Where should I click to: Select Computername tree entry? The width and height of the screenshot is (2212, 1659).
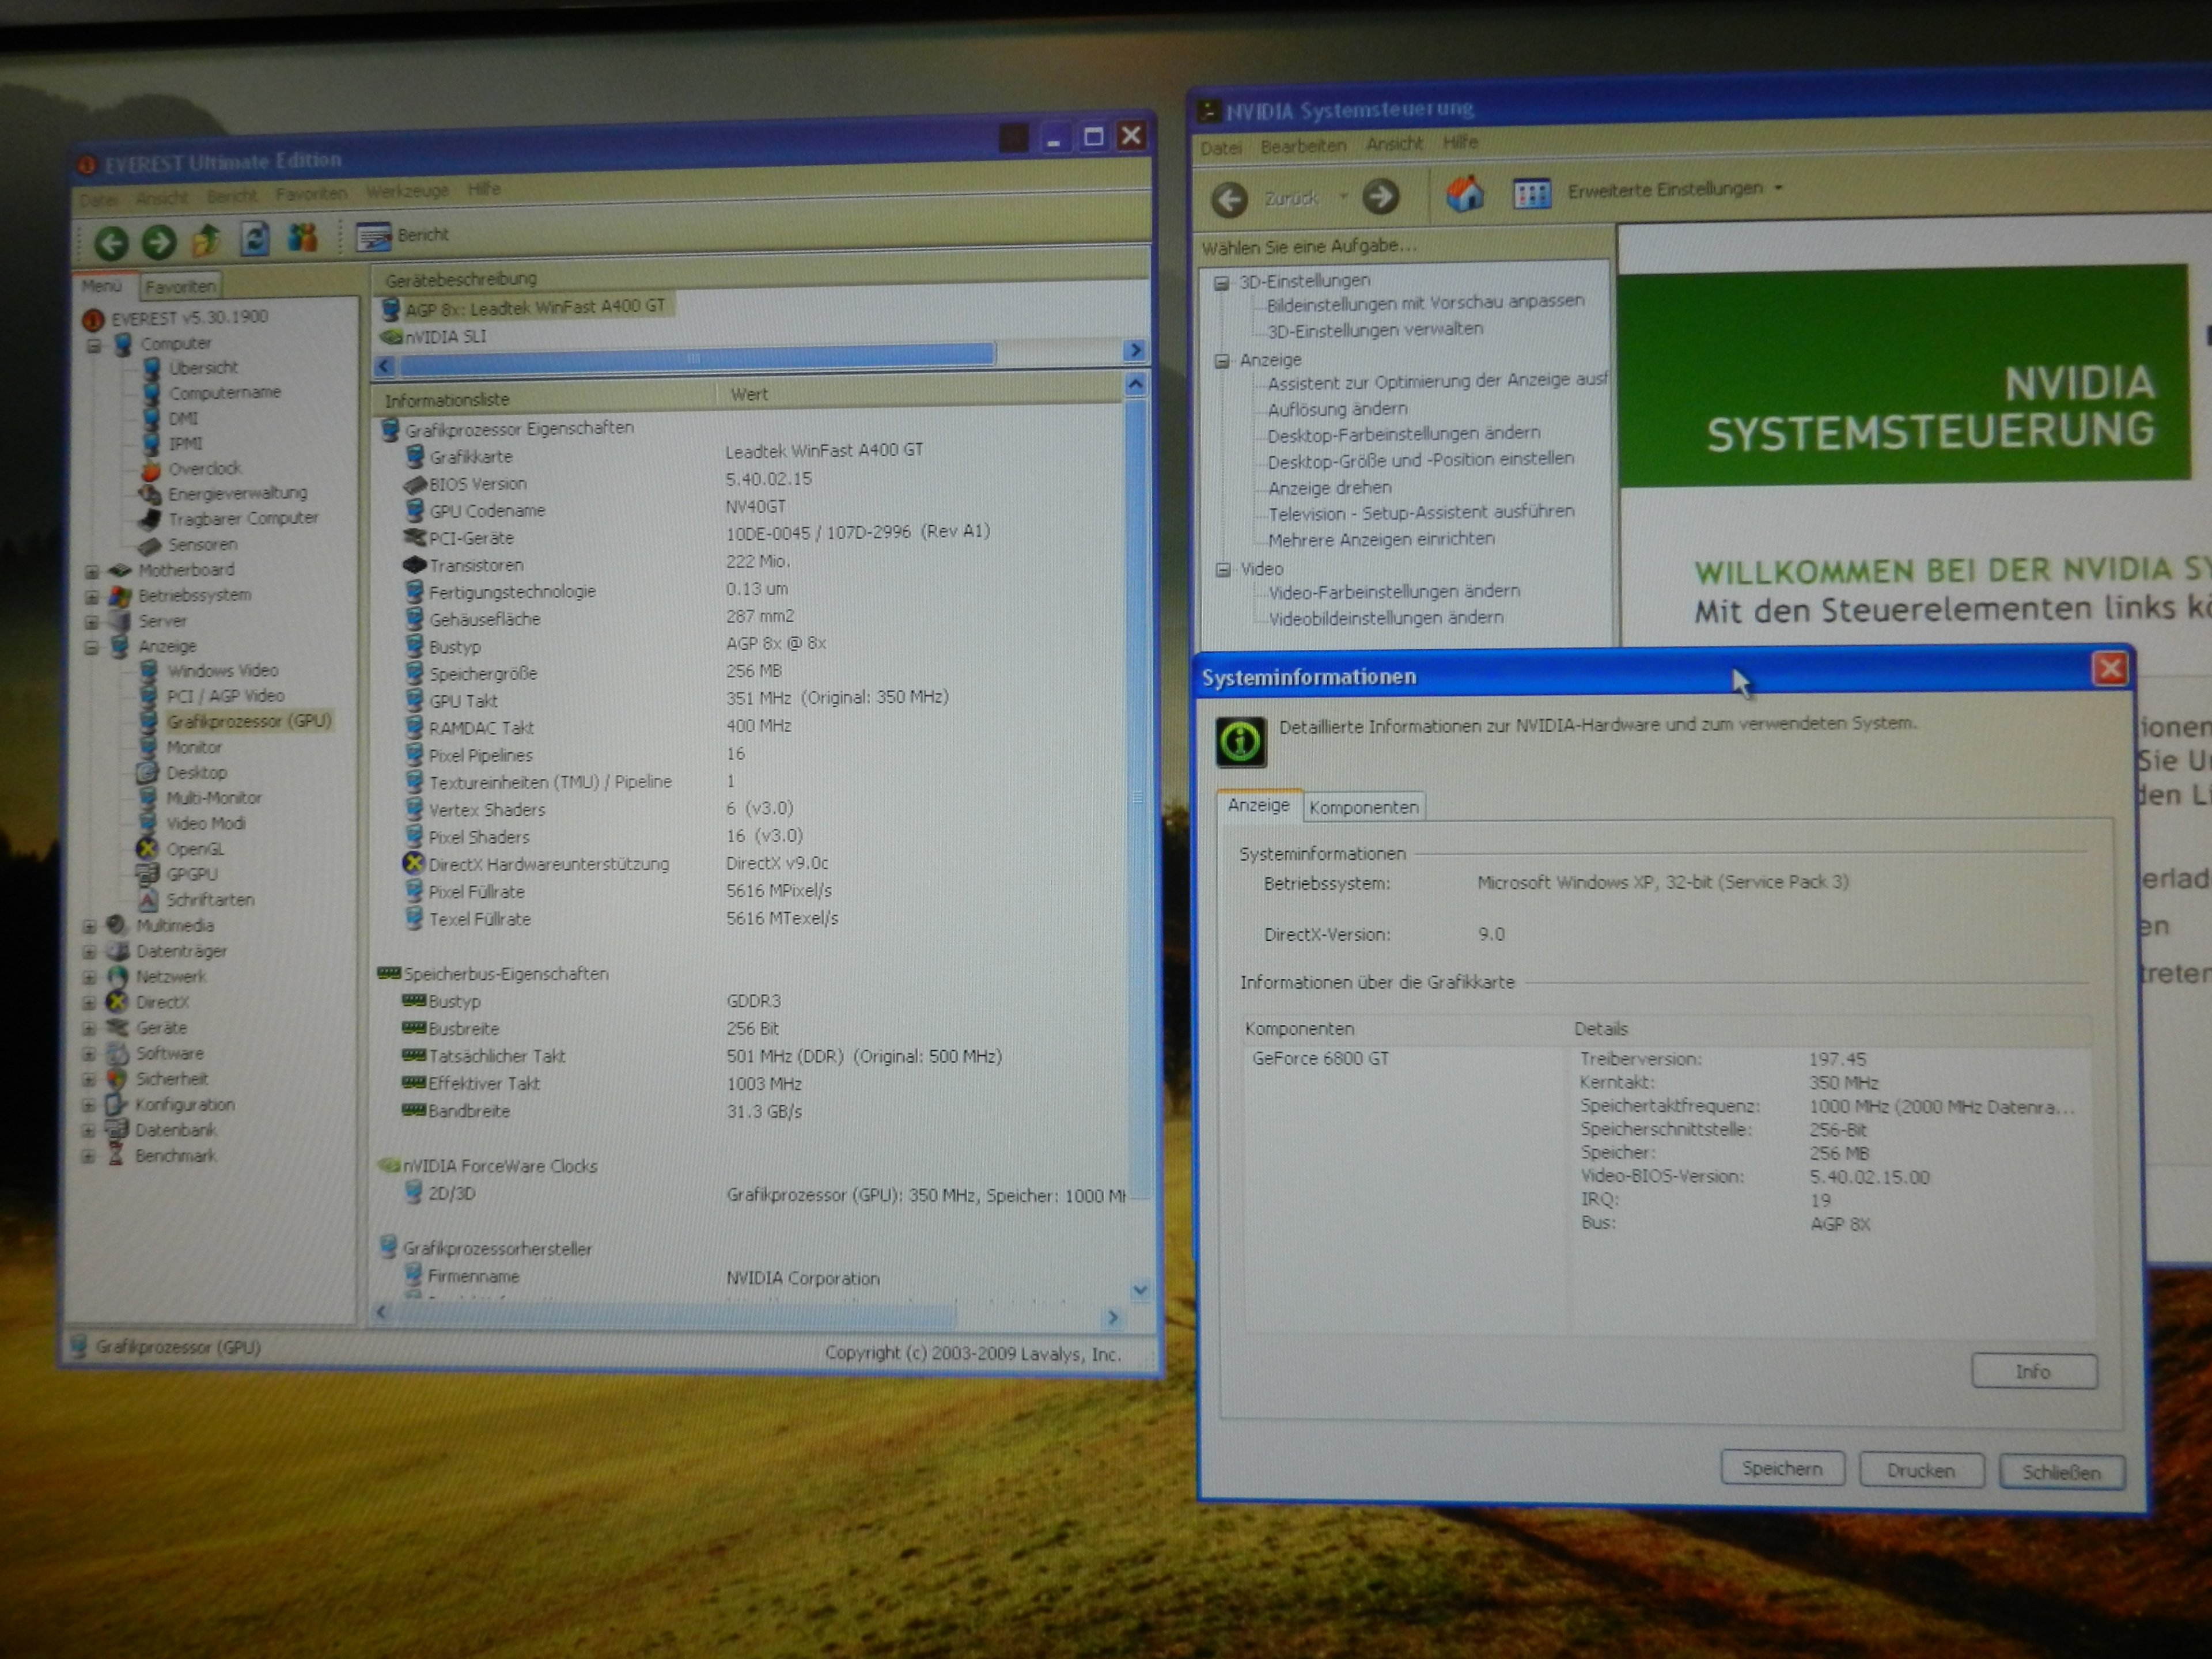point(224,393)
